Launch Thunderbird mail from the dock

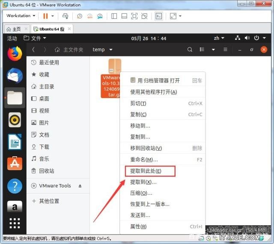(x=15, y=76)
